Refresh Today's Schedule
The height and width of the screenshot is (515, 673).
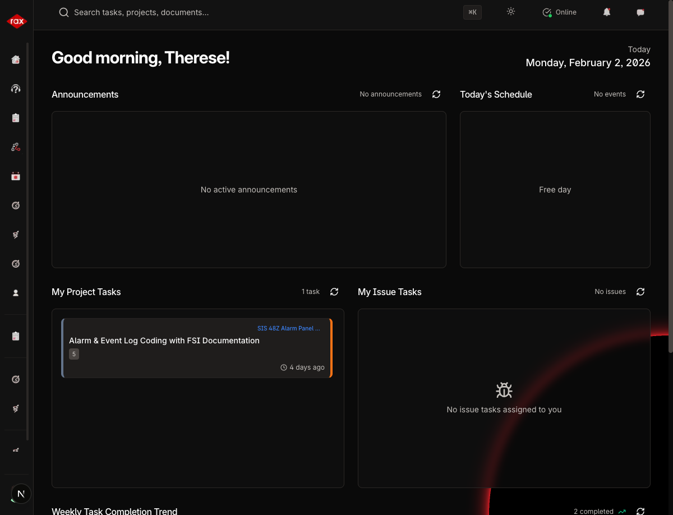[640, 94]
